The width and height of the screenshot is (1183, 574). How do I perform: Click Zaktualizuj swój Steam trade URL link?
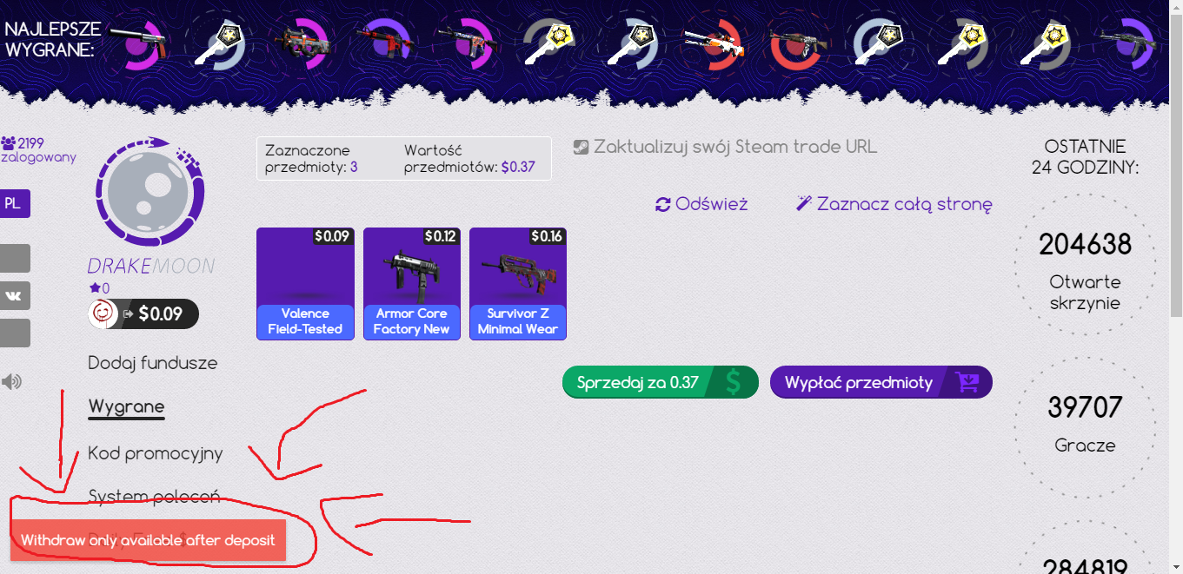coord(735,147)
